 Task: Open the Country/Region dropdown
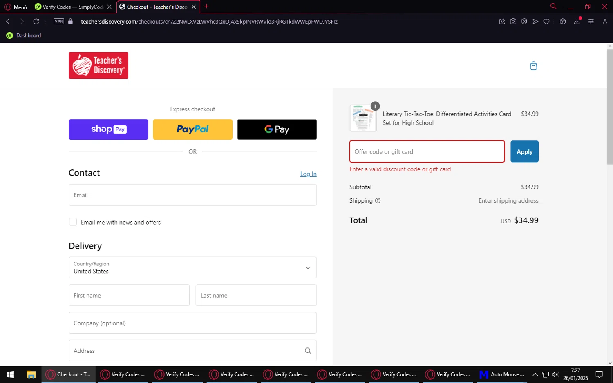pos(192,267)
